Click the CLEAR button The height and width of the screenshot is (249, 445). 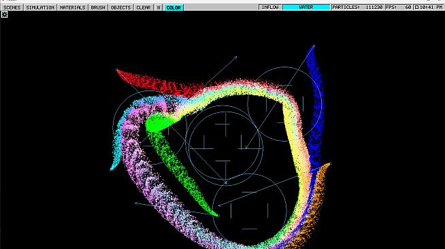point(144,7)
